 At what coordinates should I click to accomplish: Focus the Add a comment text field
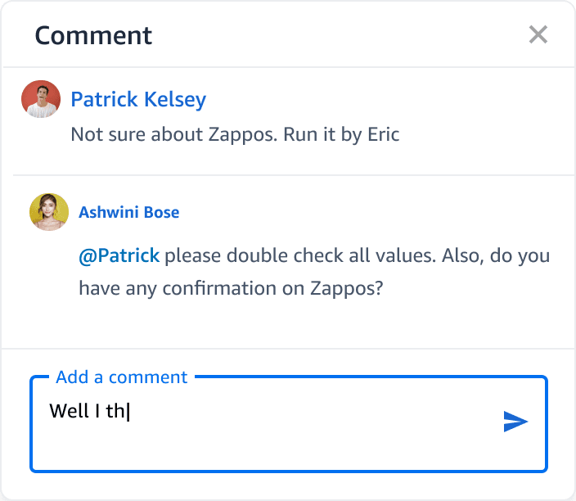[289, 424]
